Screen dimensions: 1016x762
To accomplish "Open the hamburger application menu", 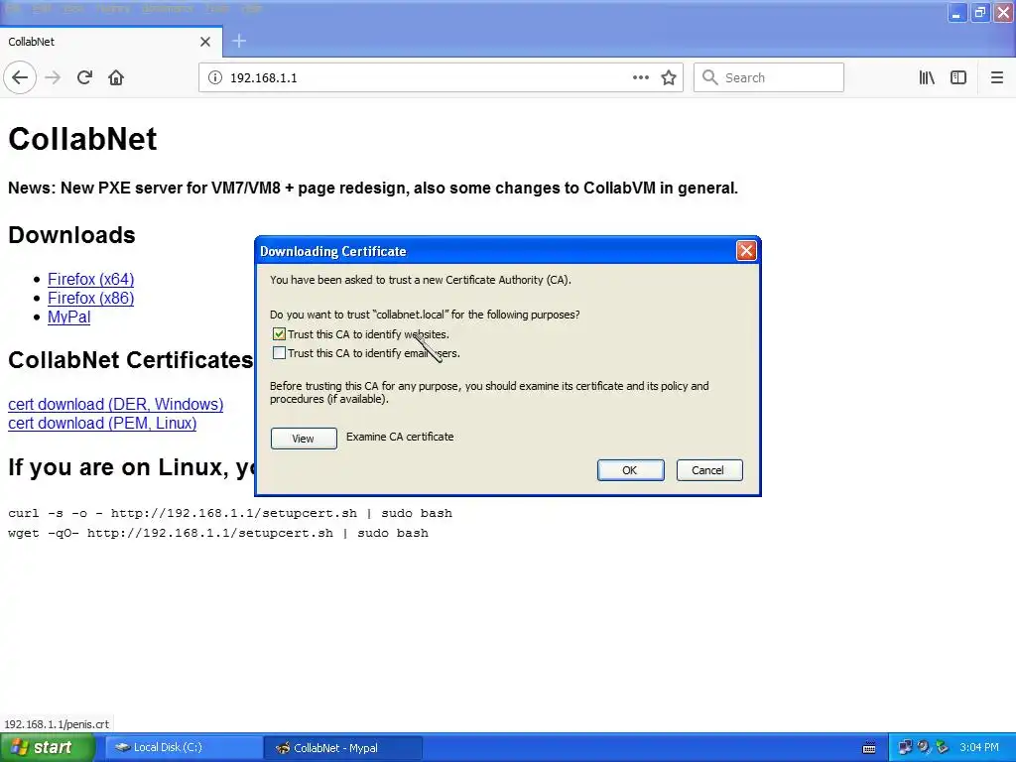I will click(997, 77).
